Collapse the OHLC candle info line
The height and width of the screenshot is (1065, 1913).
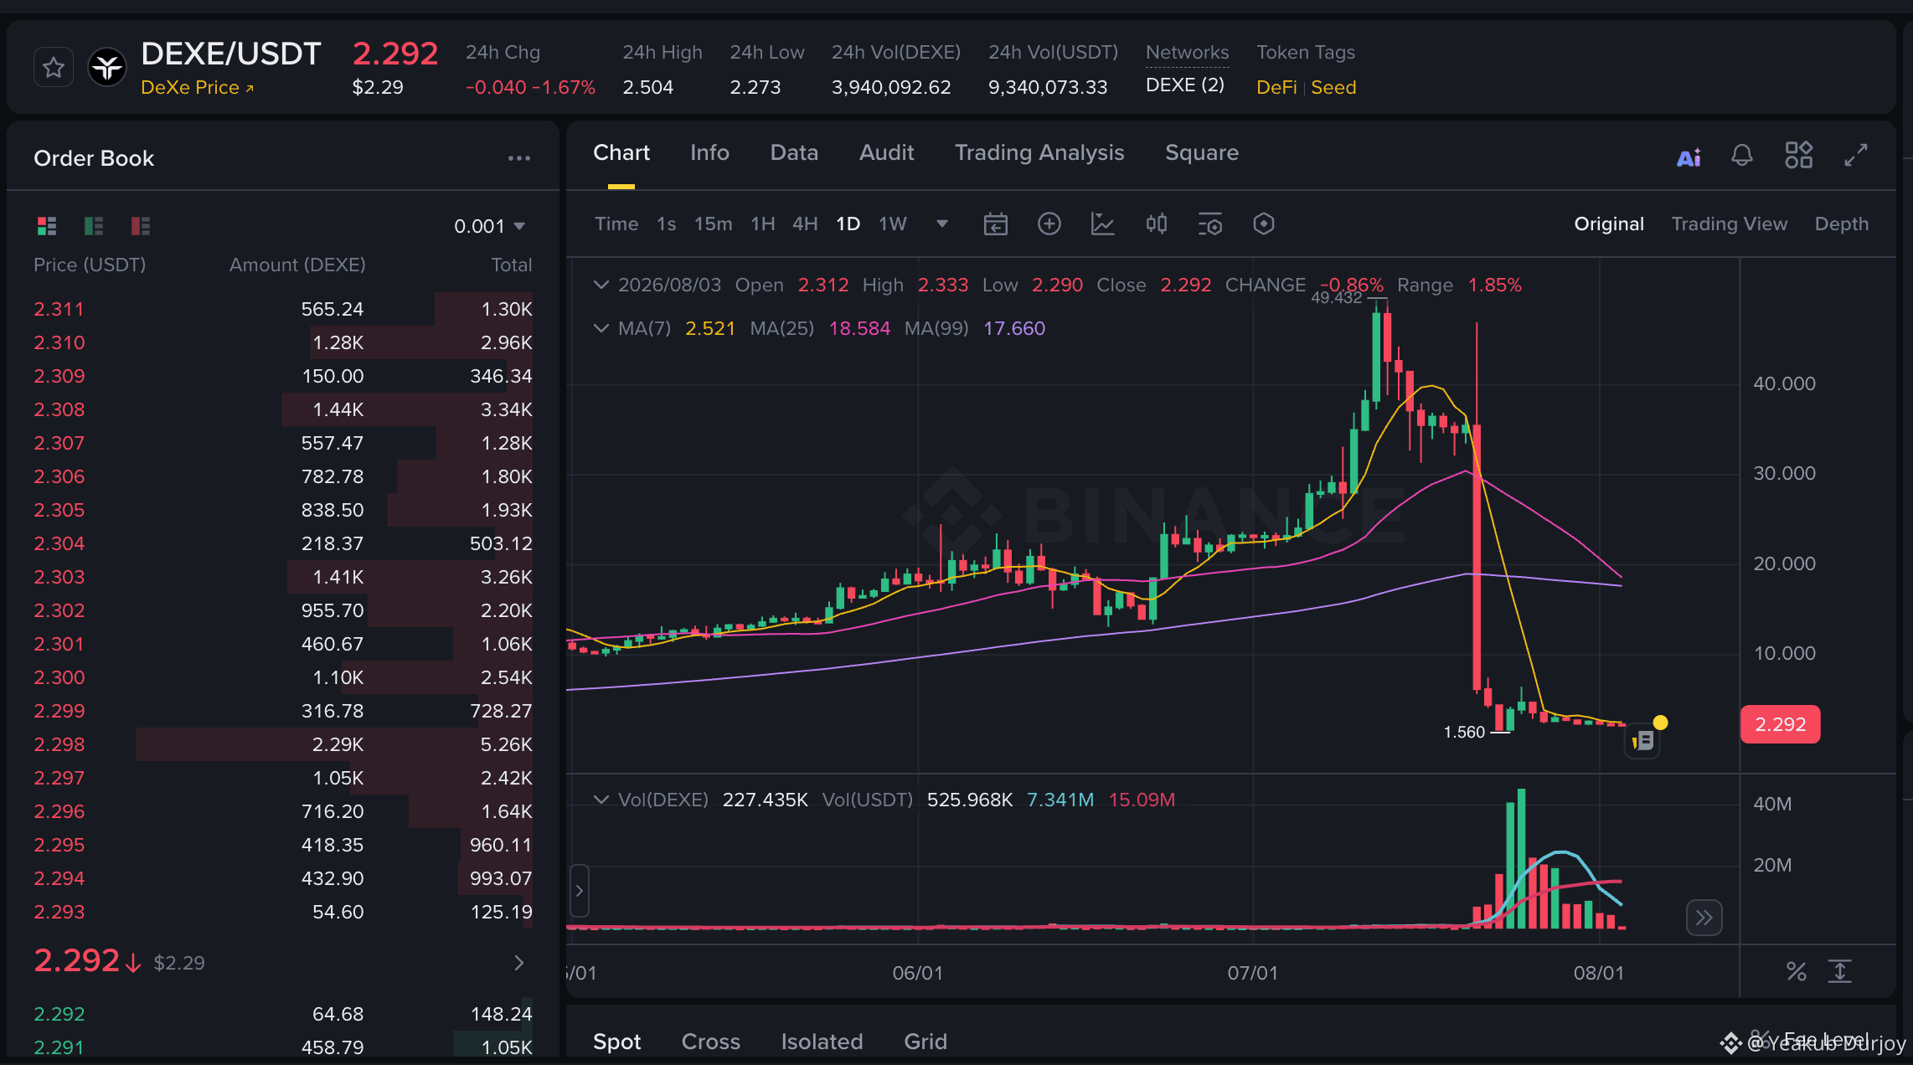601,285
